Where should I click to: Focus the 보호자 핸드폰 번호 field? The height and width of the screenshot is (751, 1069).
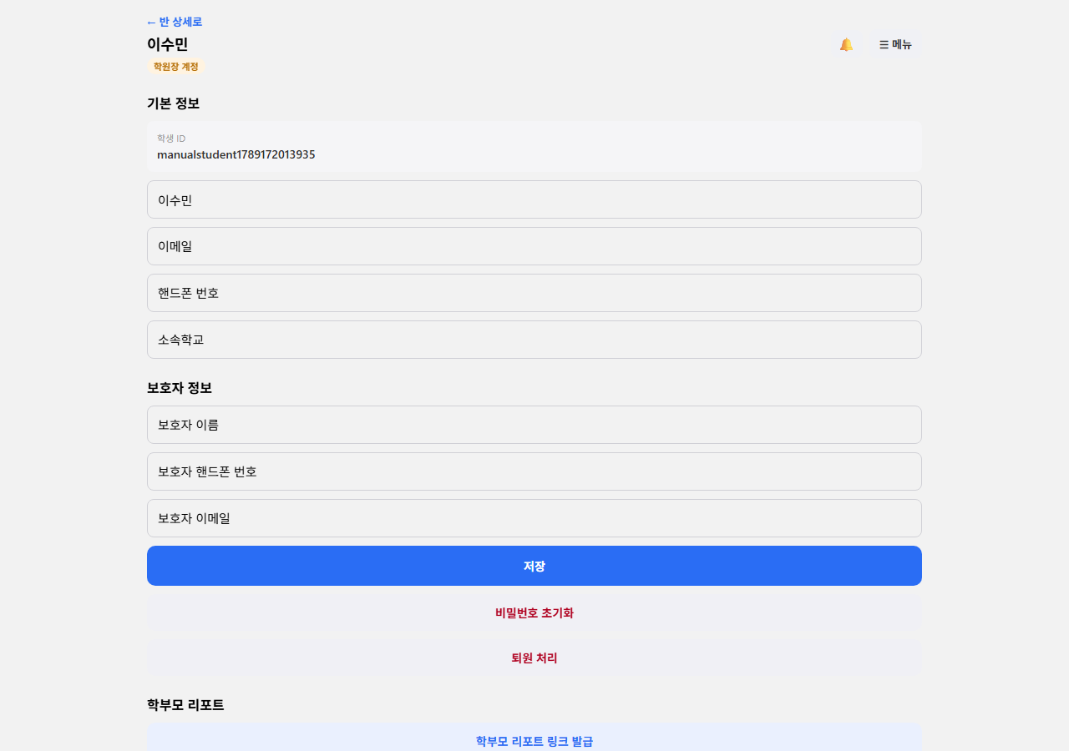(534, 471)
